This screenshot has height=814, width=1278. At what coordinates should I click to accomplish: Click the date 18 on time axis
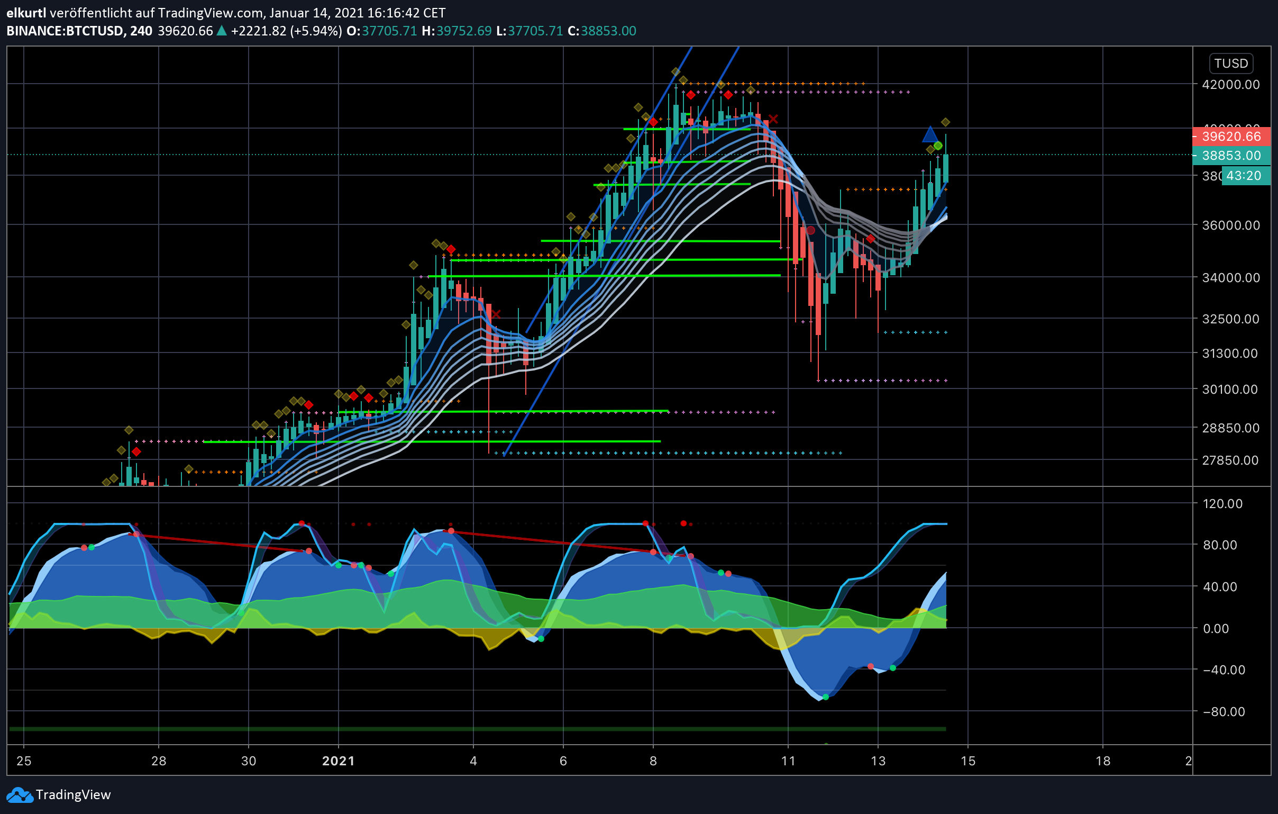1103,762
